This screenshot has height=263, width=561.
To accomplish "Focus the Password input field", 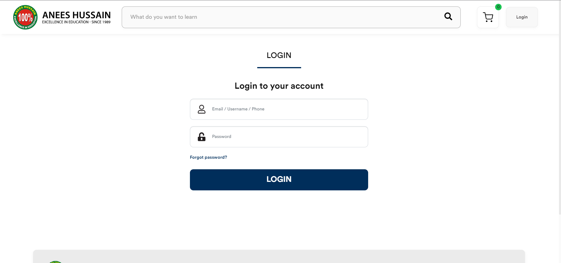I will [287, 137].
